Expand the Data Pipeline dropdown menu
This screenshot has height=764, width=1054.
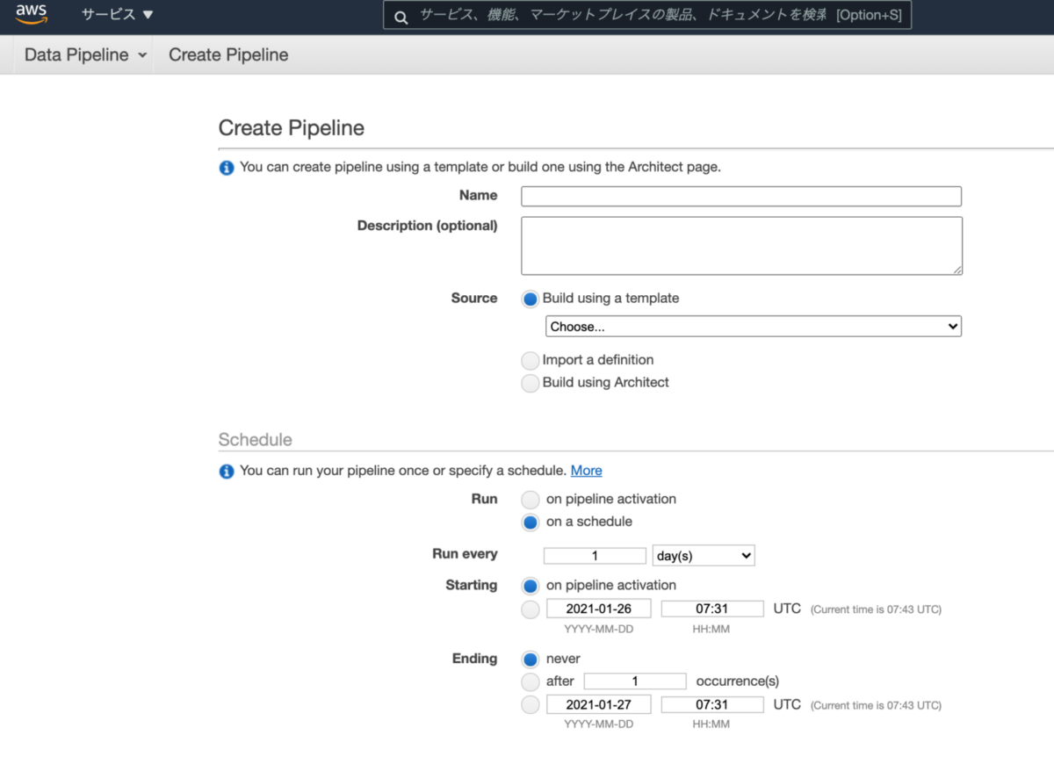(x=85, y=55)
